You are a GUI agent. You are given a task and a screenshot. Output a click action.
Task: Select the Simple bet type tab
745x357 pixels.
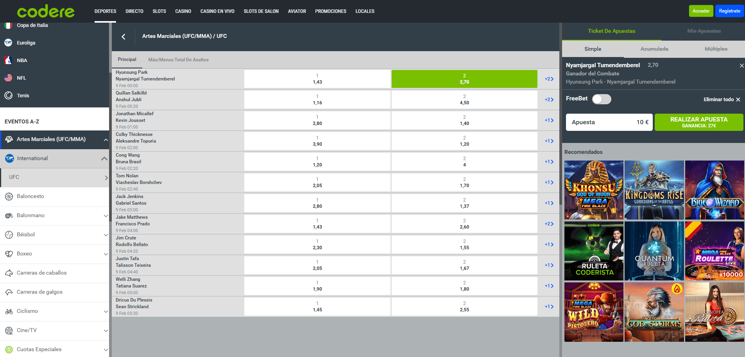click(x=593, y=49)
